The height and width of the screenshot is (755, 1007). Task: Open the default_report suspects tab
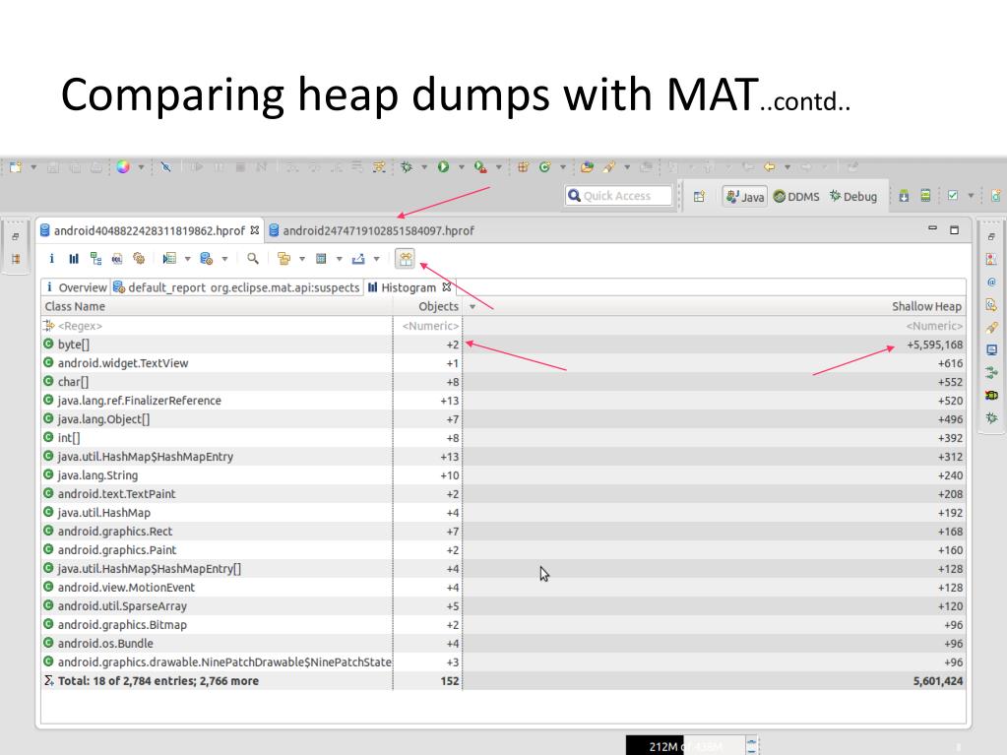(236, 287)
